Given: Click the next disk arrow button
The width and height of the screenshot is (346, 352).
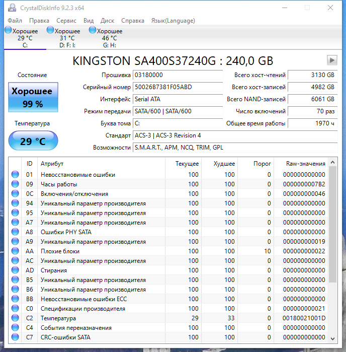Looking at the screenshot, I should click(331, 60).
